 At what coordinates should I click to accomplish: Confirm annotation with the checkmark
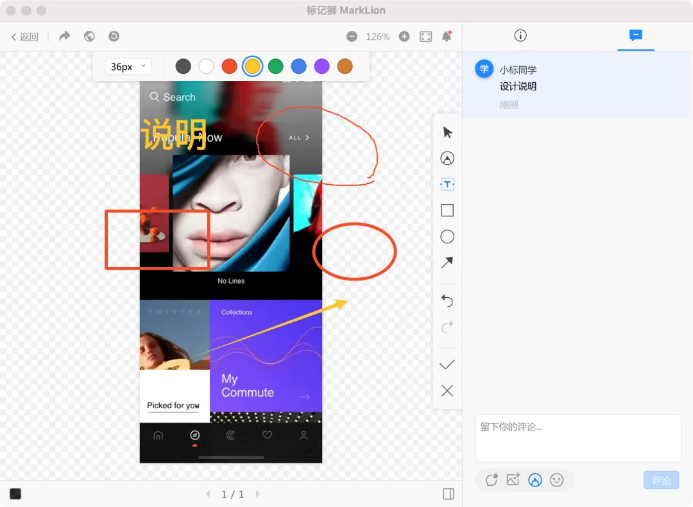(447, 365)
